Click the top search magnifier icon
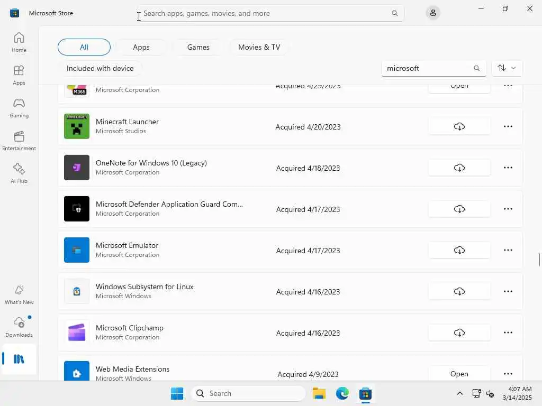 tap(394, 13)
